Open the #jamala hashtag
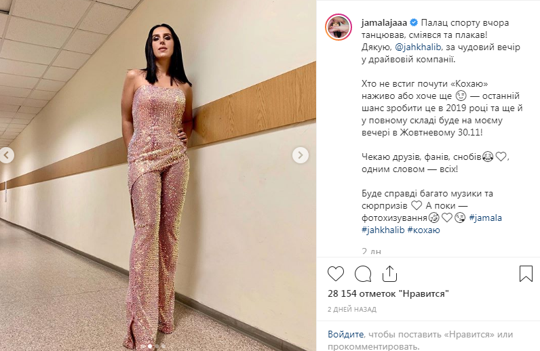Viewport: 540px width, 351px height. pos(485,218)
